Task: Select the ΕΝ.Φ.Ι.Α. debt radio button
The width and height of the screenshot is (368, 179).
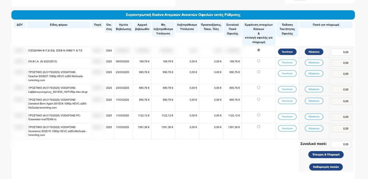Action: point(258,61)
